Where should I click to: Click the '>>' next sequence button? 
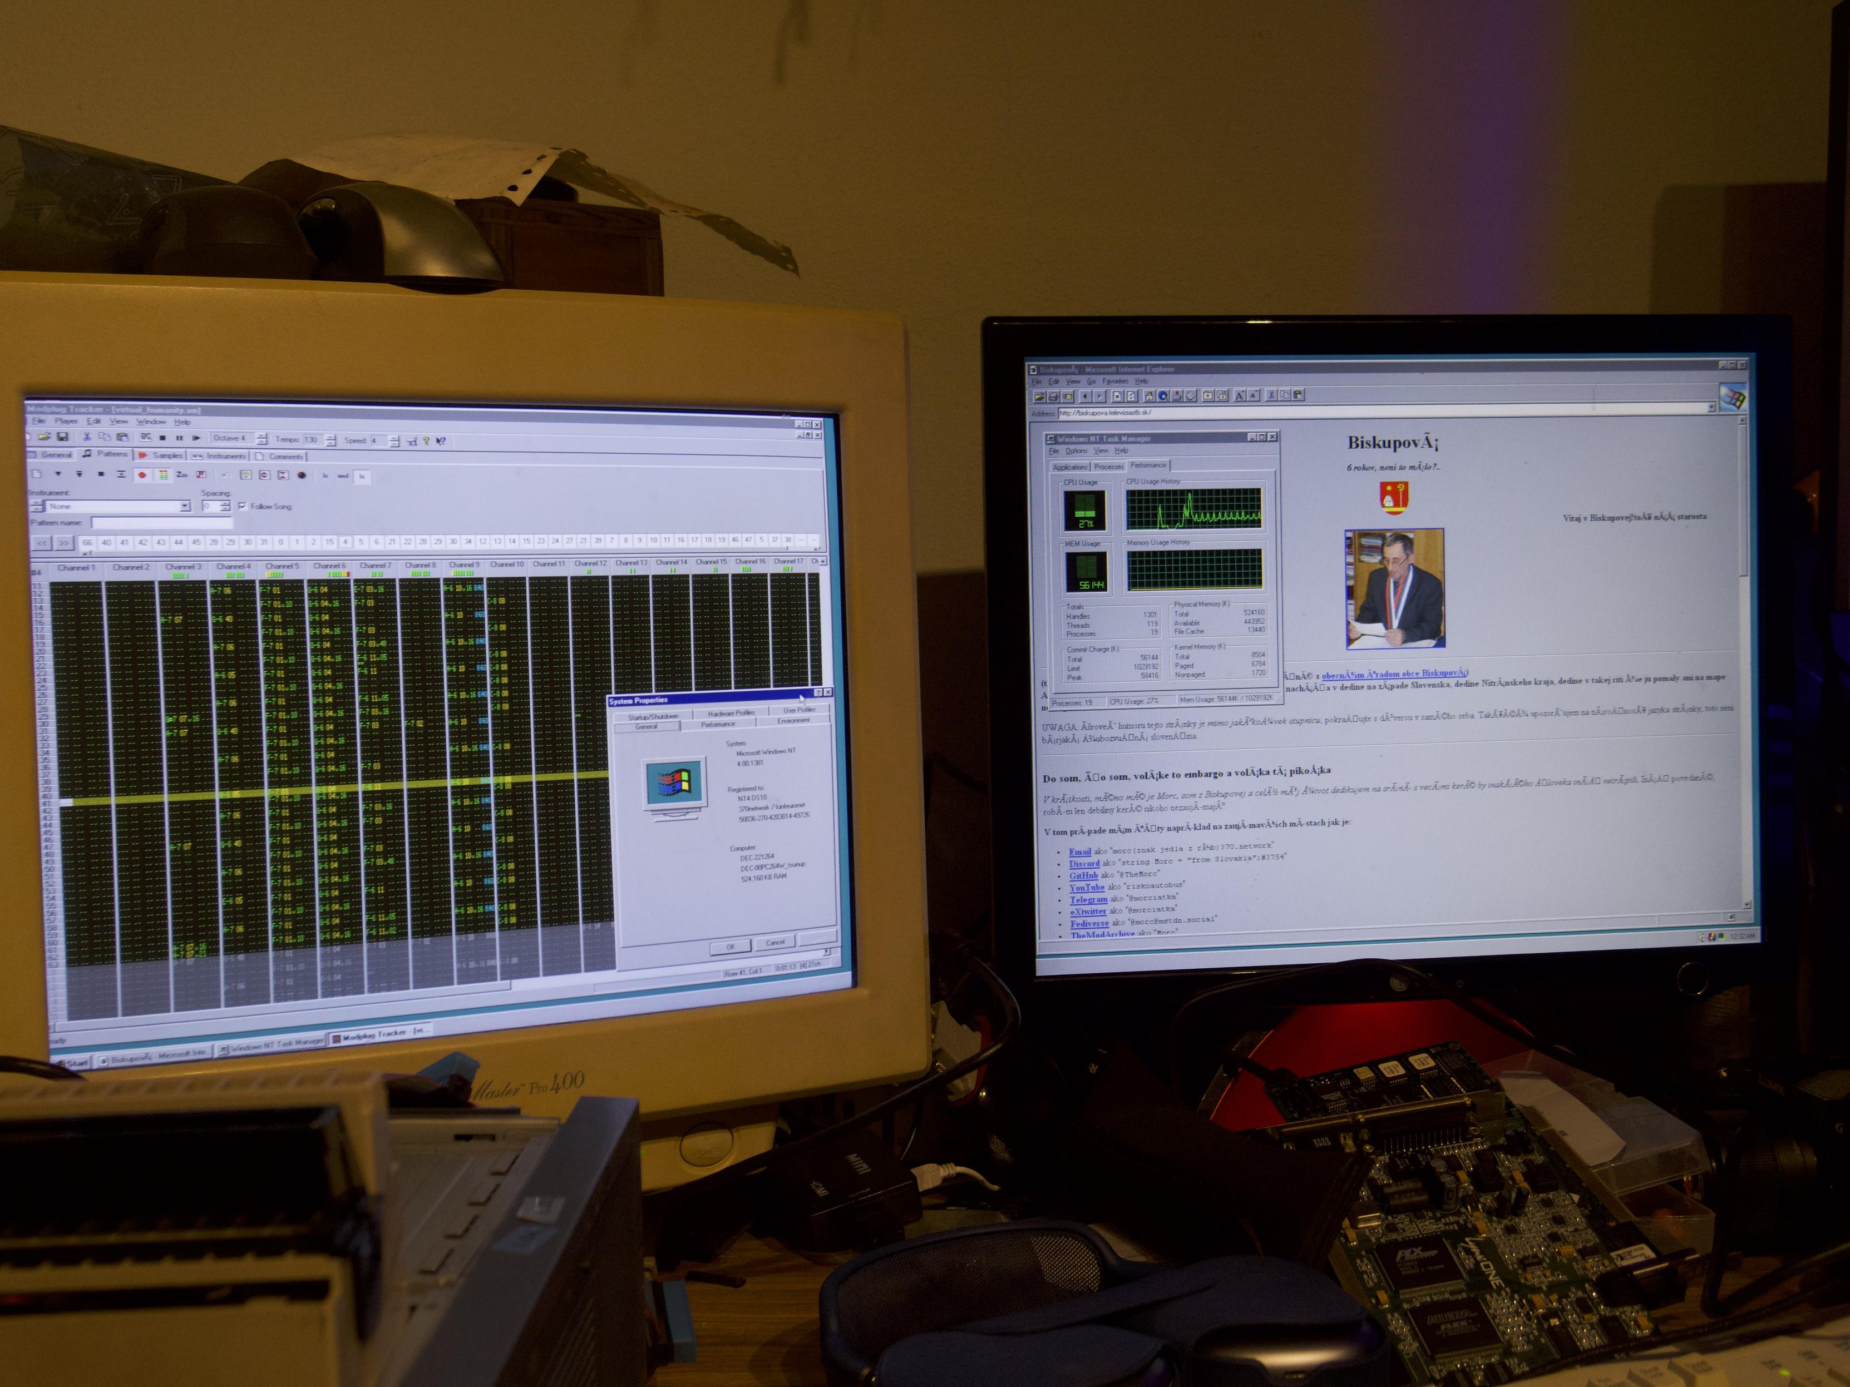65,543
